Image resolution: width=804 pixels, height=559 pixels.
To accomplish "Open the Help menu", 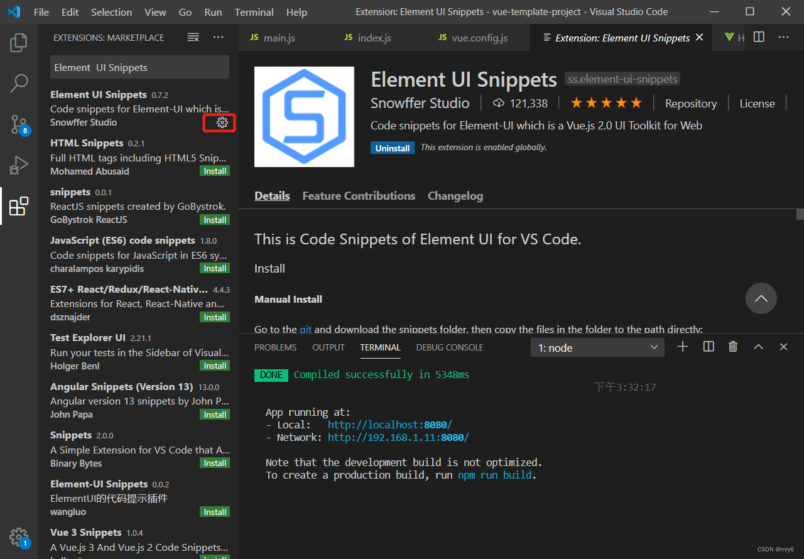I will (296, 12).
